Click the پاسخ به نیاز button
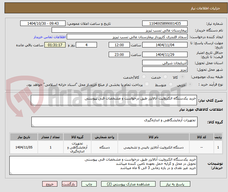This screenshot has width=228, height=192. pos(175,184)
